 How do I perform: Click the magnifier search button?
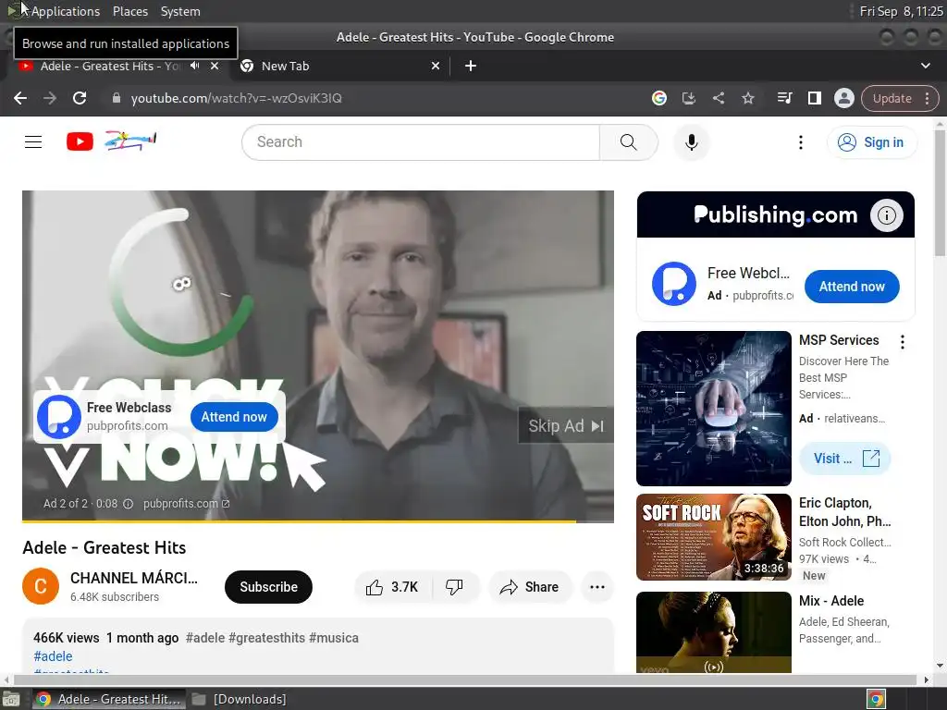point(629,141)
